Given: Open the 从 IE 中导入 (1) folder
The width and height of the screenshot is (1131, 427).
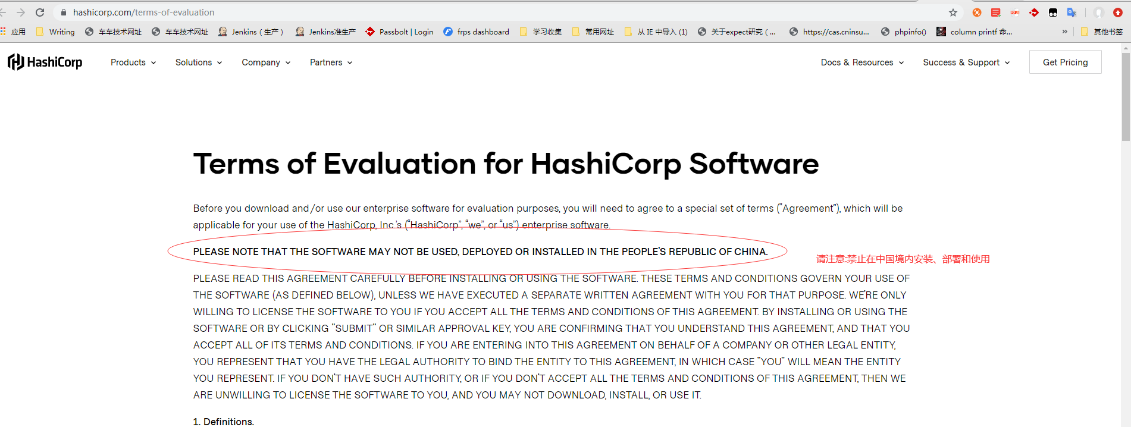Looking at the screenshot, I should (x=656, y=32).
